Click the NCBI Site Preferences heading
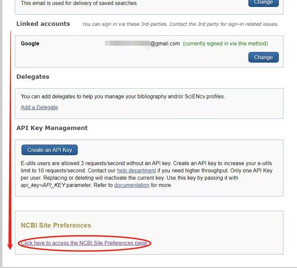 pyautogui.click(x=56, y=225)
